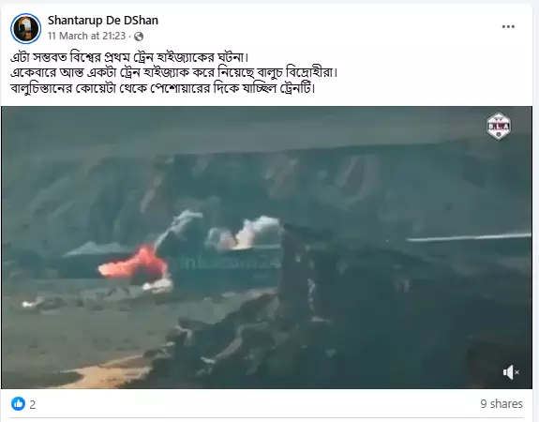
Task: Open the Shantarup De DShan profile name link
Action: (x=103, y=21)
